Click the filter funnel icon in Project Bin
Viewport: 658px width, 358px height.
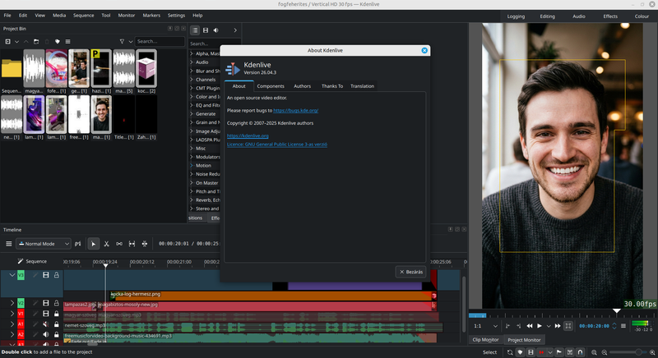[x=122, y=41]
